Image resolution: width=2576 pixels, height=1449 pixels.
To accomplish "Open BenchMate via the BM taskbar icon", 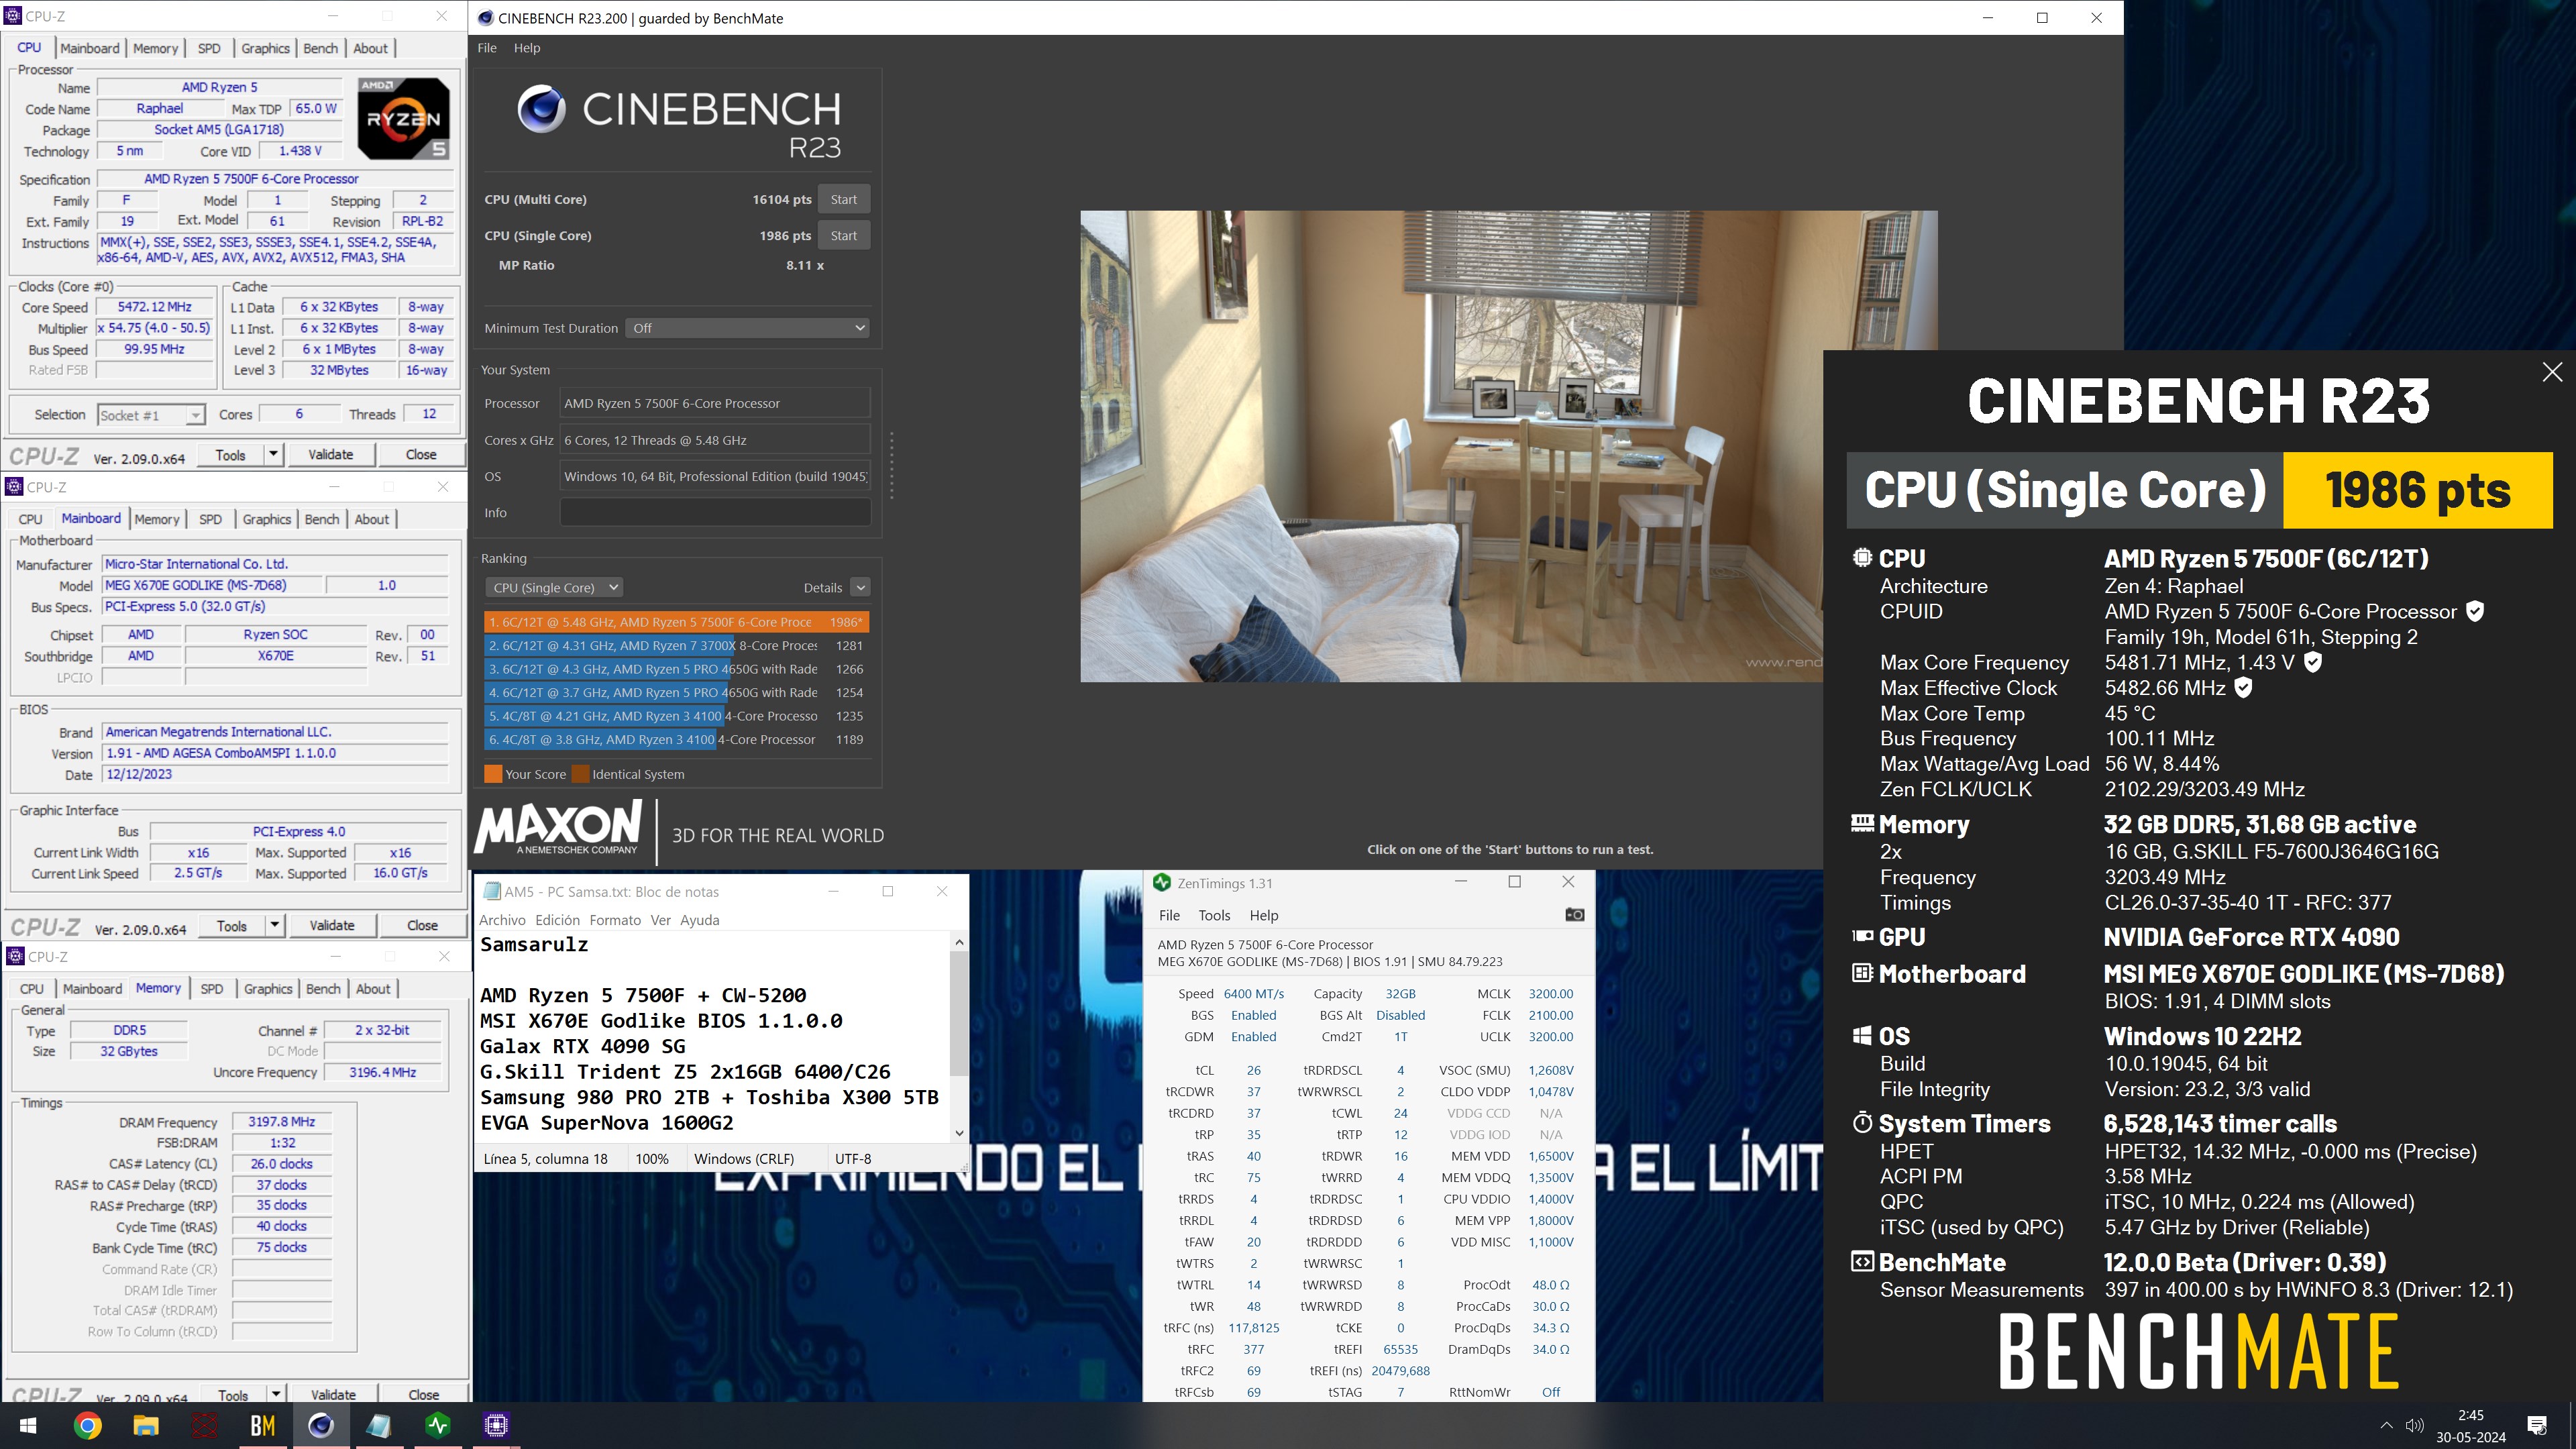I will pyautogui.click(x=263, y=1425).
